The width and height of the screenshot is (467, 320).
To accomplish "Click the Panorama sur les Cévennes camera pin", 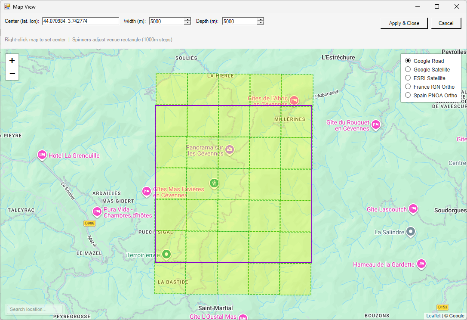I will [229, 150].
